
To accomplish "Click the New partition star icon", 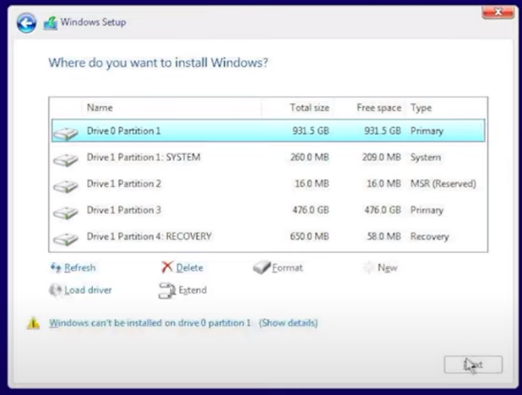I will [368, 267].
